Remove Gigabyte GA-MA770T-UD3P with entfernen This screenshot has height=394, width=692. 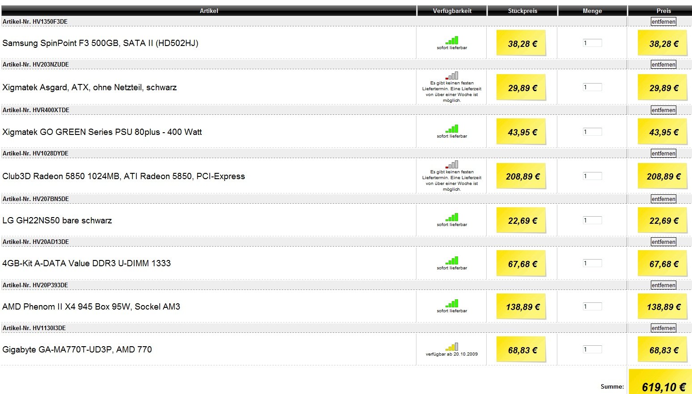(x=663, y=328)
